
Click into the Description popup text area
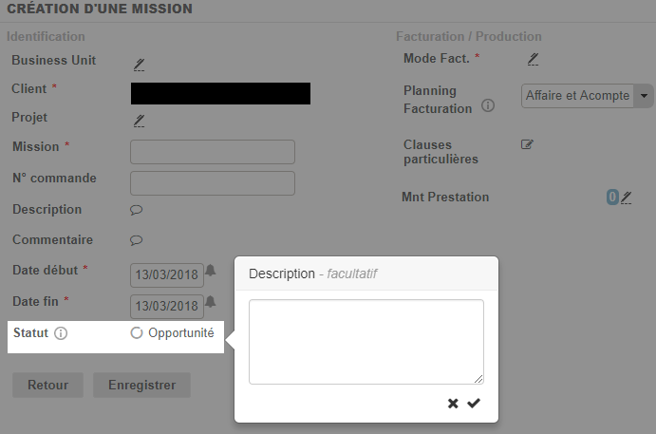click(x=365, y=342)
